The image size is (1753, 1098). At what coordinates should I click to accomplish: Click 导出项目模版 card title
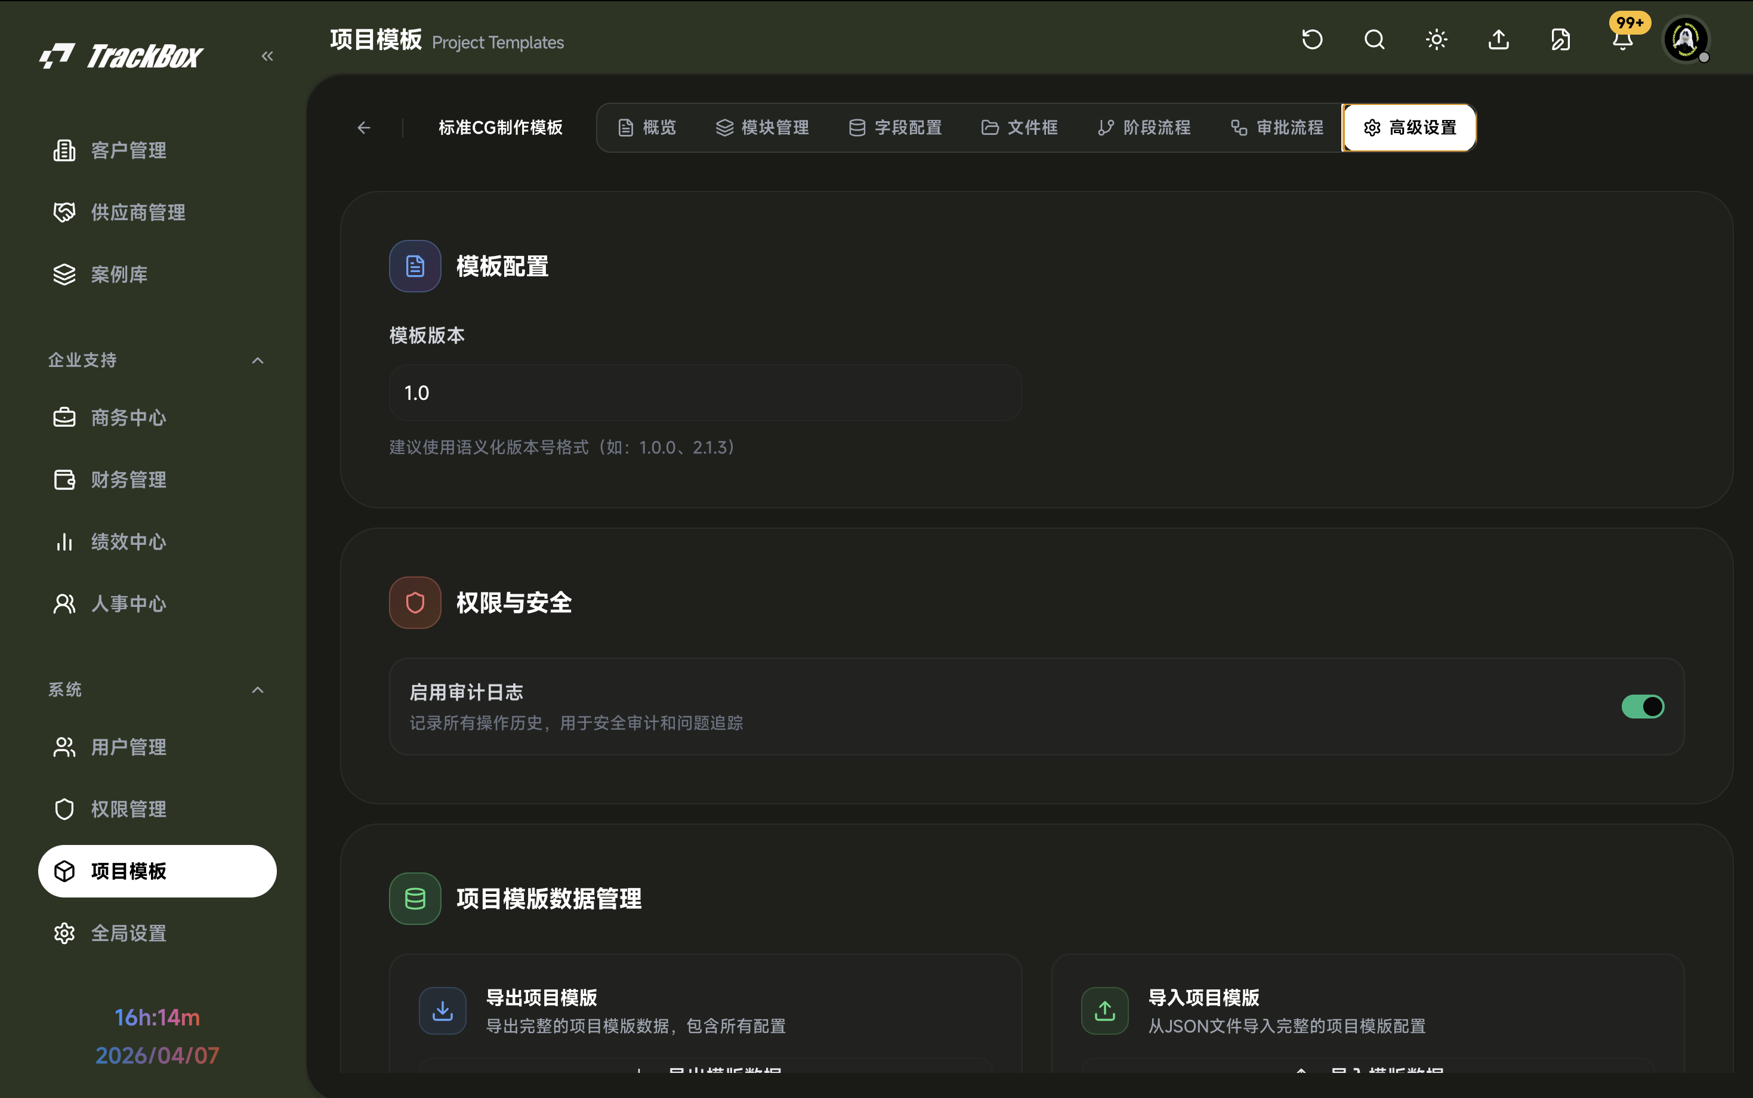(x=542, y=997)
